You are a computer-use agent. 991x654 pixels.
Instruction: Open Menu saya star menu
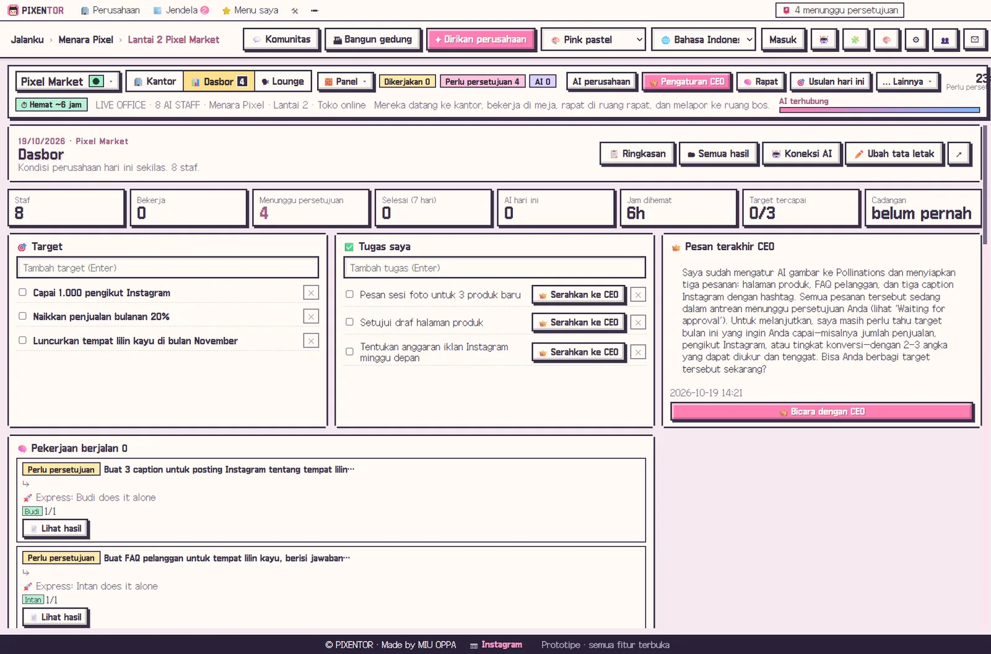250,11
